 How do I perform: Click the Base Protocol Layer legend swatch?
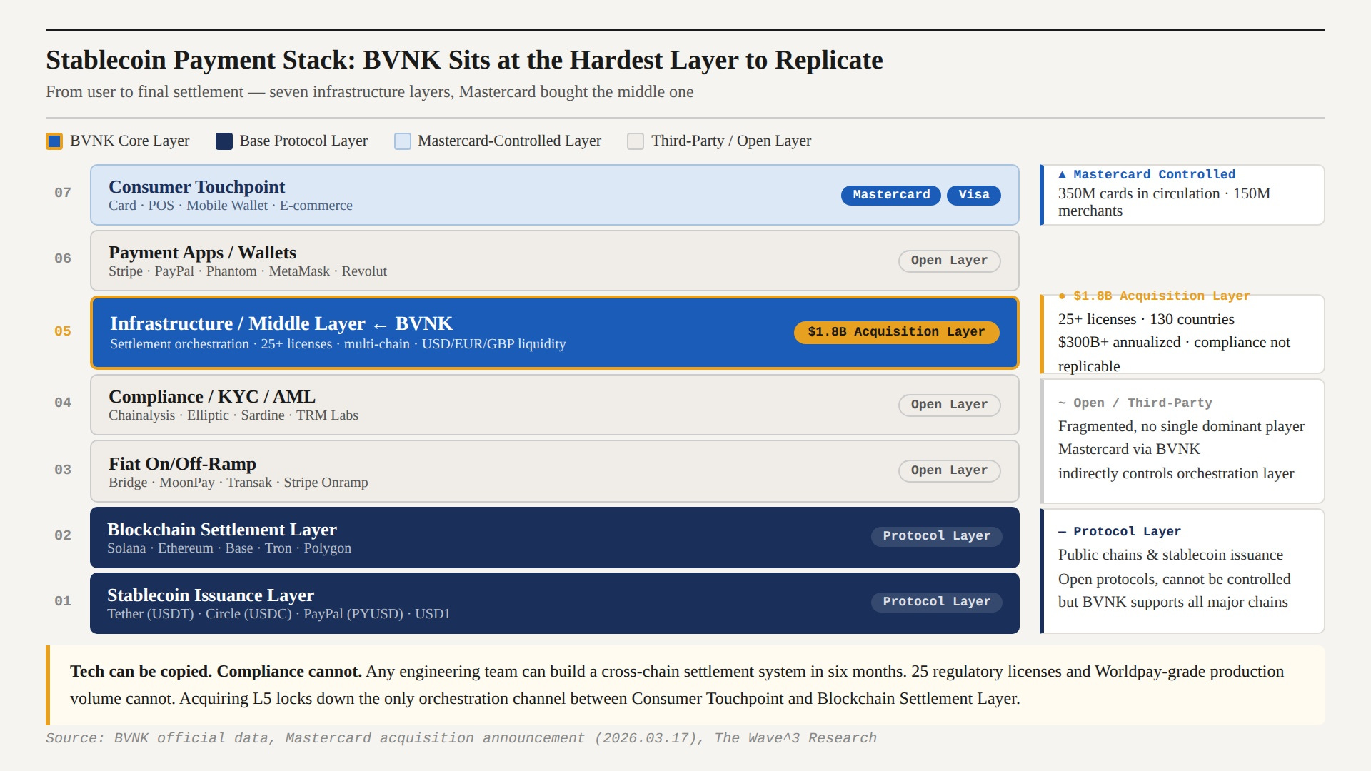224,141
